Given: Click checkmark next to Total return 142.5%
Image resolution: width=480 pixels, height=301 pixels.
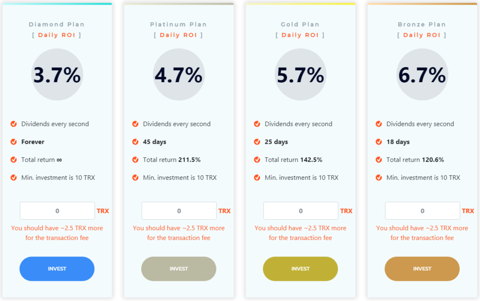Looking at the screenshot, I should 257,160.
